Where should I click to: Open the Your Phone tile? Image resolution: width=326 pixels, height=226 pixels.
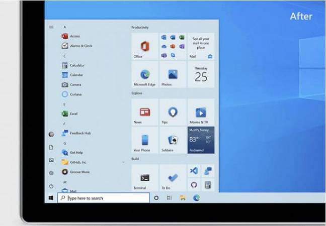tap(145, 140)
